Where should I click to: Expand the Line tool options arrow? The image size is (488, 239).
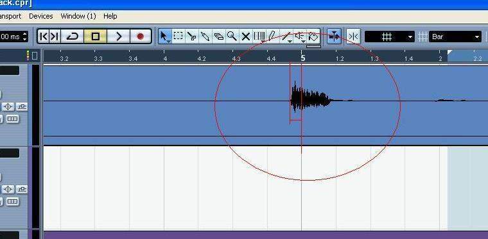click(x=290, y=42)
